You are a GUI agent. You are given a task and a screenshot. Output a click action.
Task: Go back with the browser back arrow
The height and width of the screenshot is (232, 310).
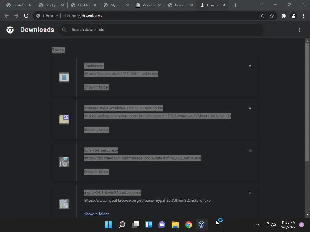7,16
